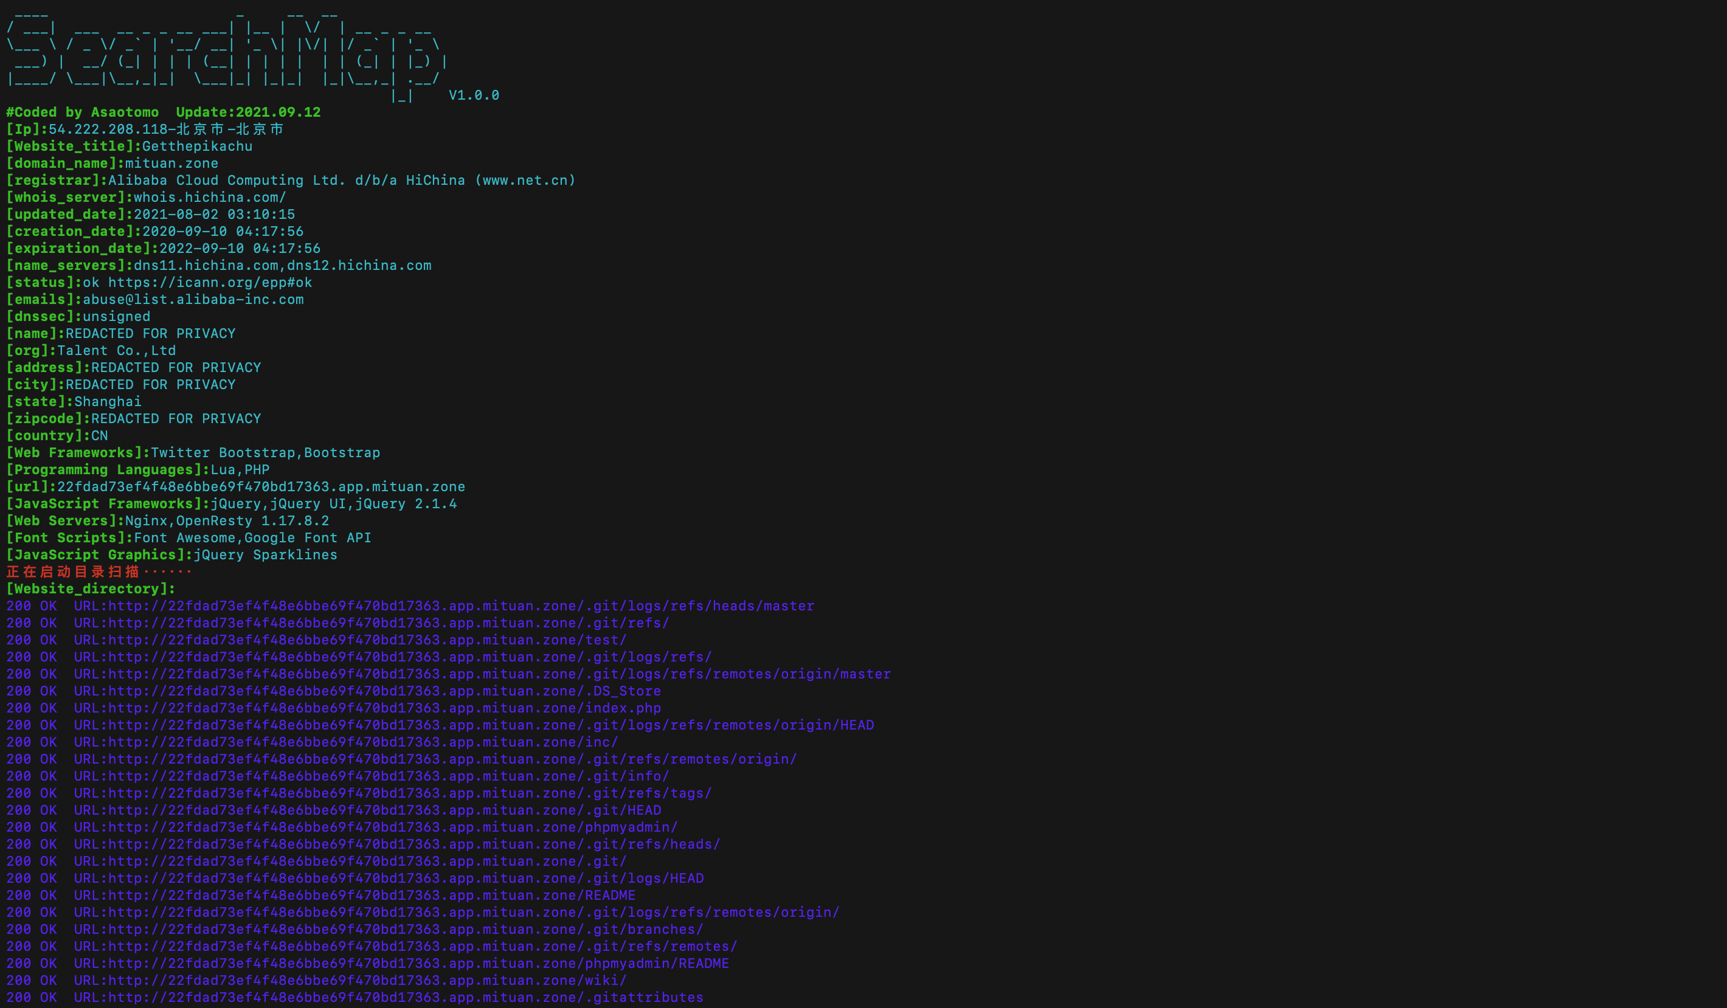Click the V1.0.0 version text
This screenshot has width=1727, height=1008.
(x=474, y=95)
